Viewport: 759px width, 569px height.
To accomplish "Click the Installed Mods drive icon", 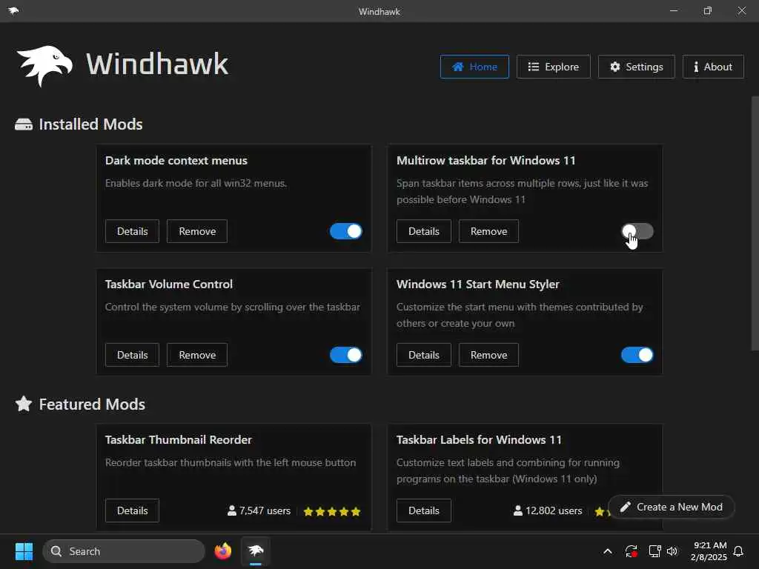I will pos(24,124).
